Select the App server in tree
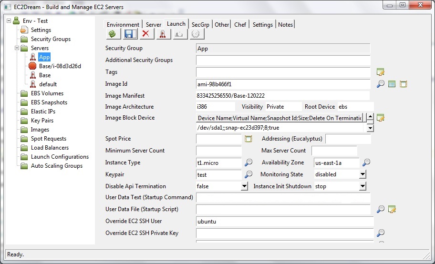Viewport: 435px width, 264px height. tap(44, 57)
